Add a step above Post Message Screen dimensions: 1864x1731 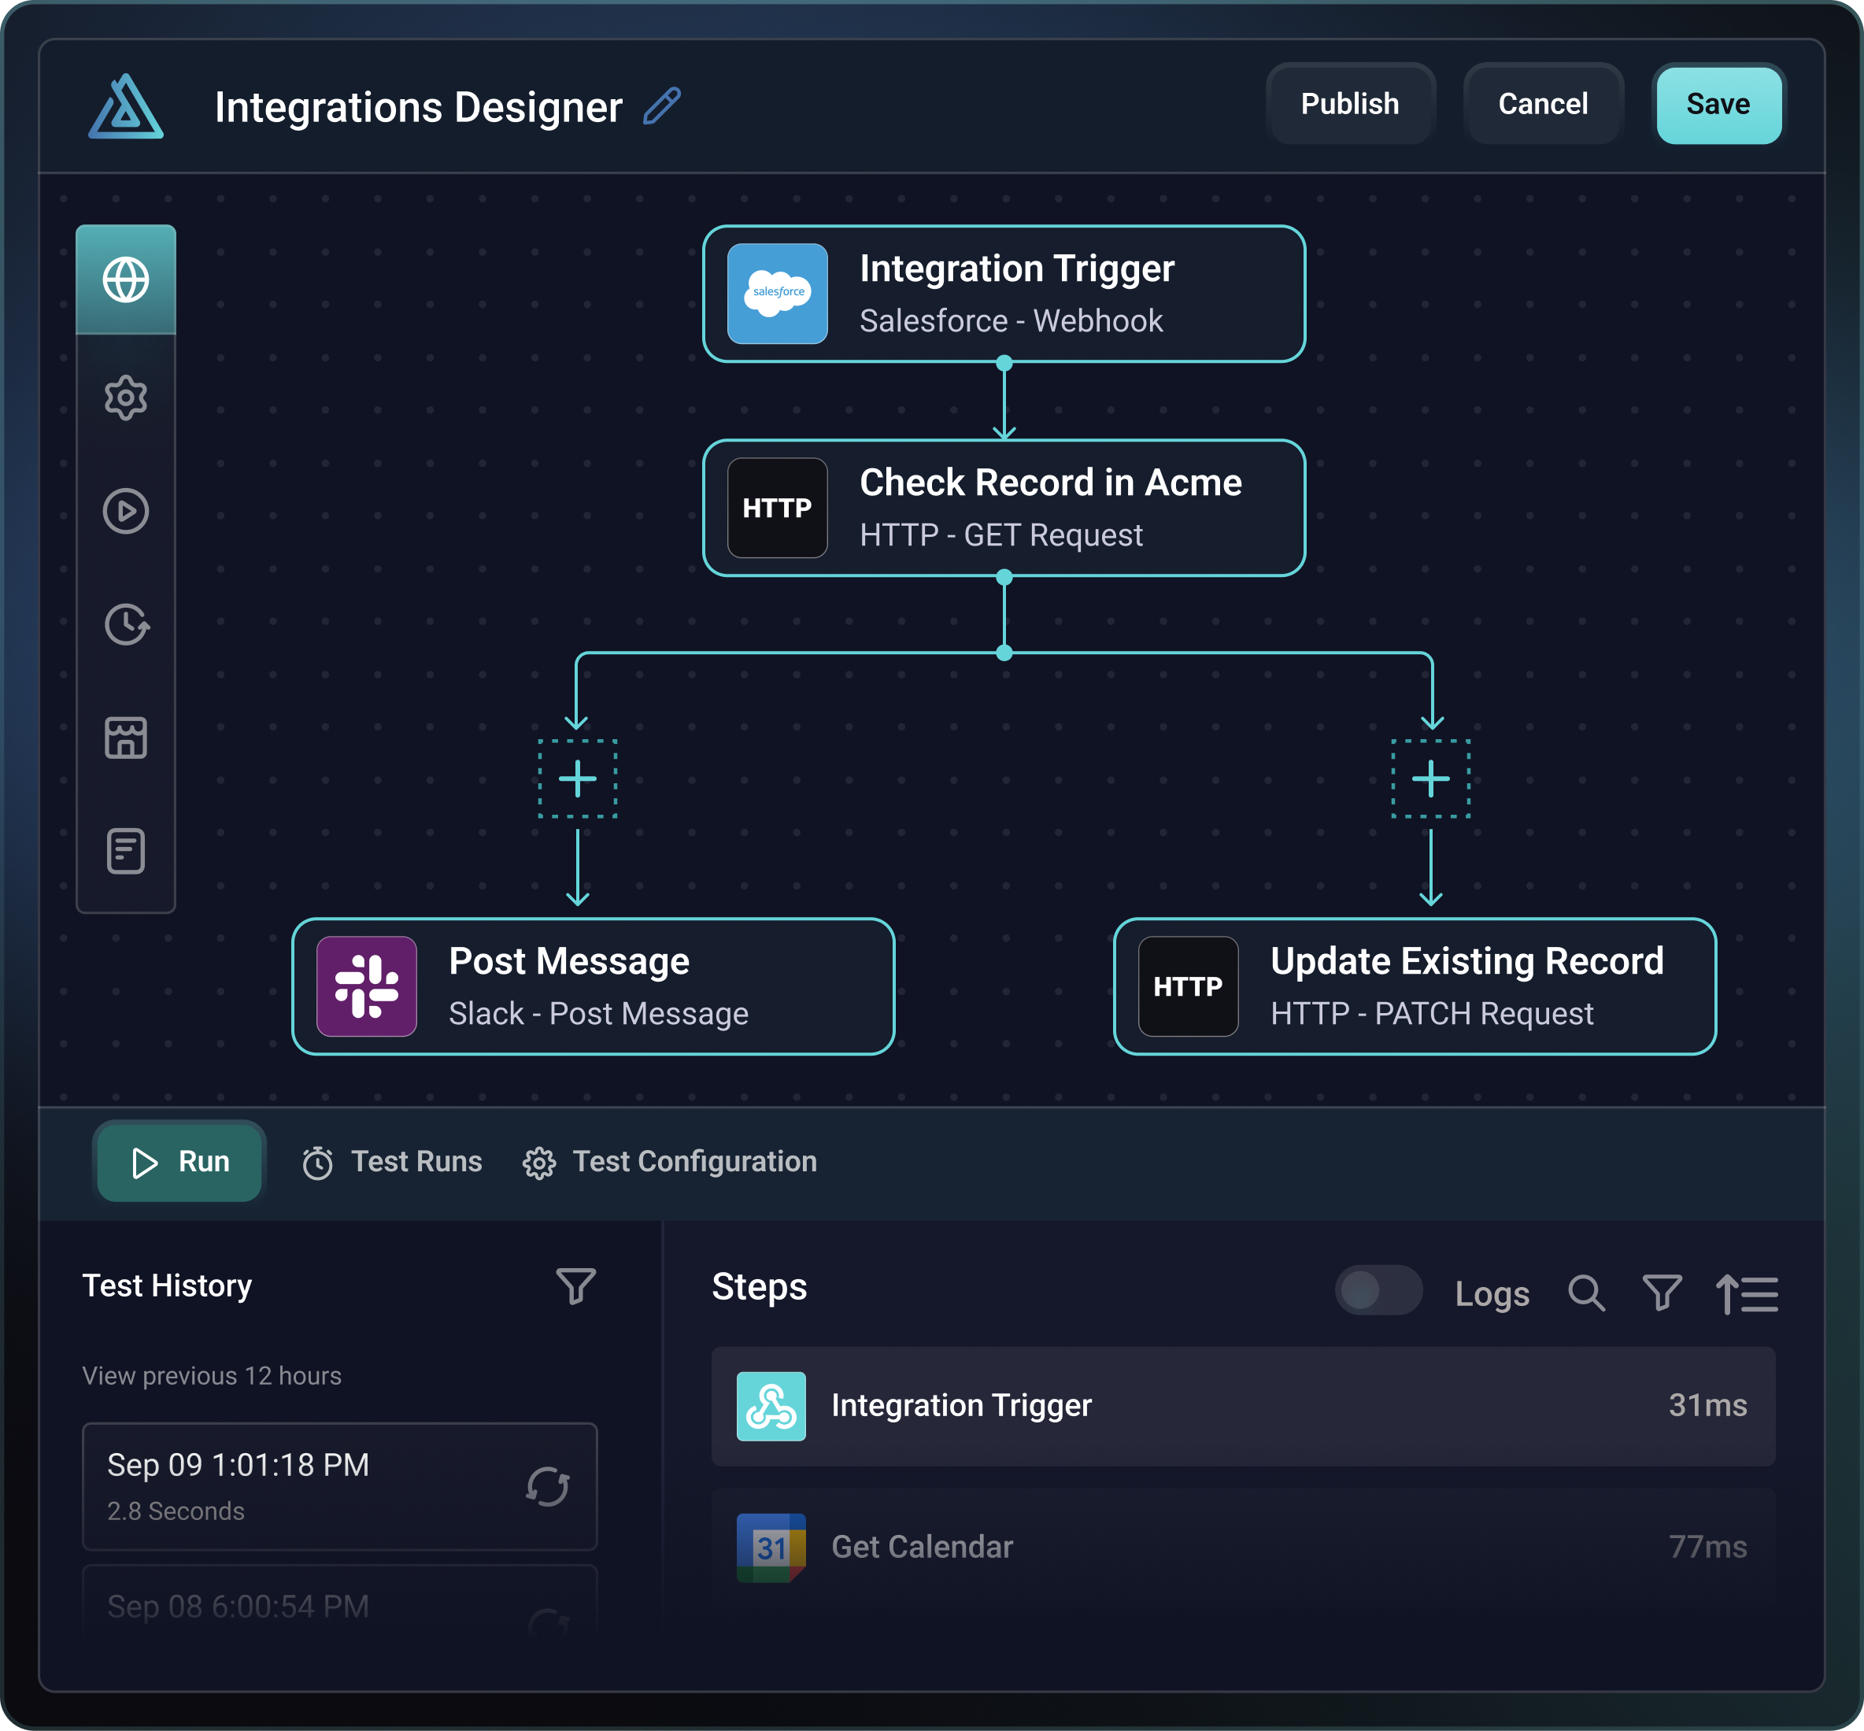coord(577,779)
